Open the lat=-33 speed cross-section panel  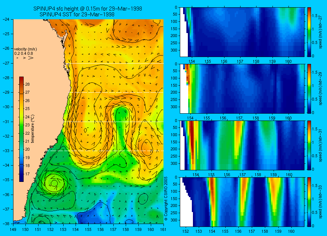[242, 202]
